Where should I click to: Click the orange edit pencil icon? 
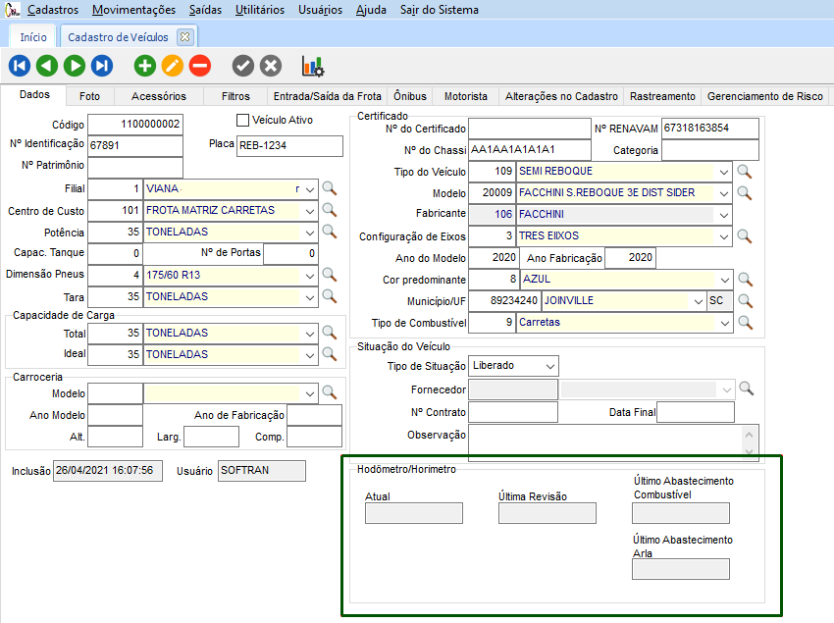coord(173,66)
